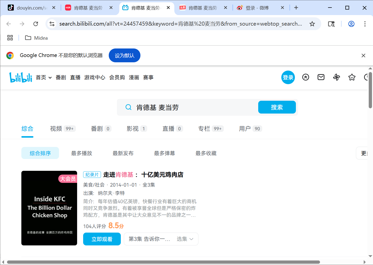Open title 走进肯德基：十亿美元鸡肉店

[x=143, y=175]
